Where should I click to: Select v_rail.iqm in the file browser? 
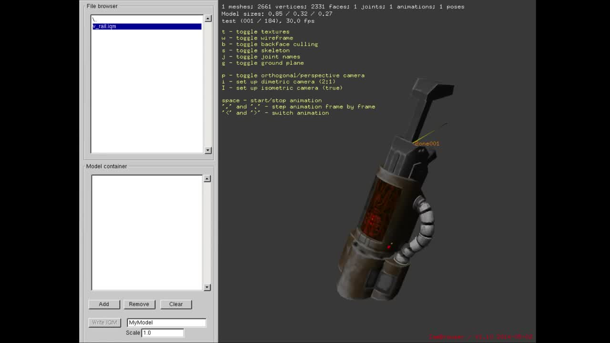pyautogui.click(x=146, y=26)
